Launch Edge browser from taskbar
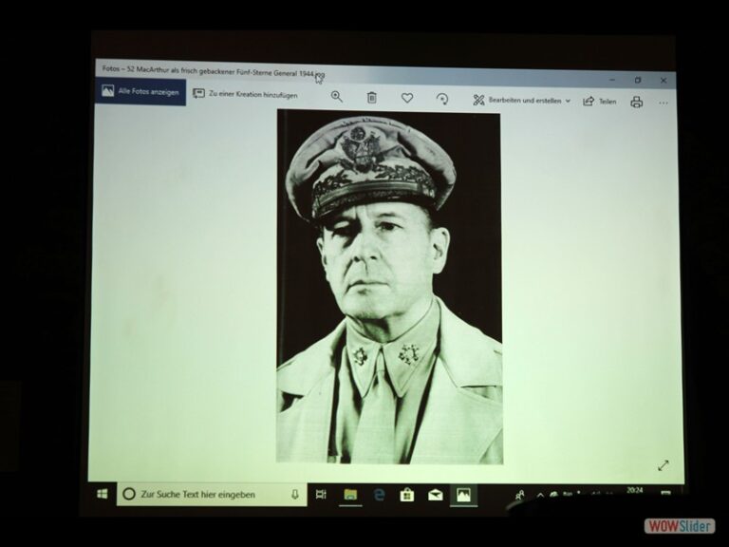 point(379,494)
